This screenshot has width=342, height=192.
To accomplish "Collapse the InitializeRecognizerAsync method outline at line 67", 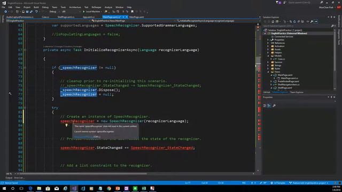I will [x=25, y=50].
